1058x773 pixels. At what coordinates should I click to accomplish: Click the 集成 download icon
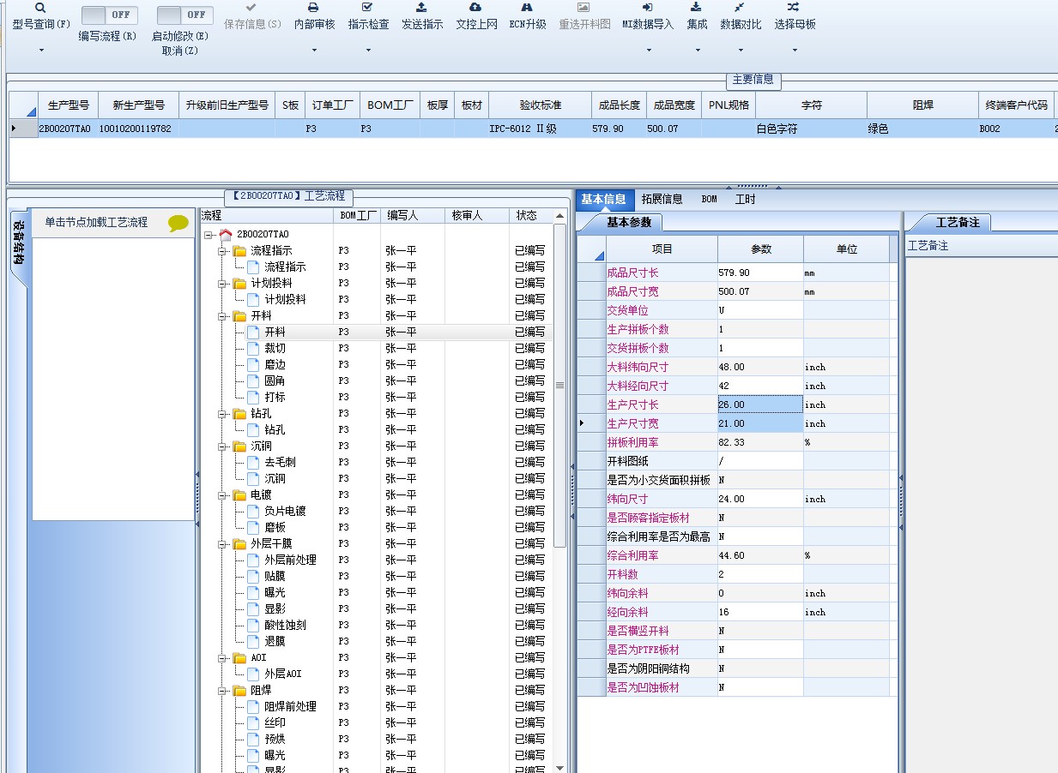pos(697,7)
